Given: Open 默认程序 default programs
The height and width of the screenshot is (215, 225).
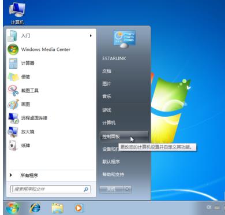Looking at the screenshot, I should point(111,162).
